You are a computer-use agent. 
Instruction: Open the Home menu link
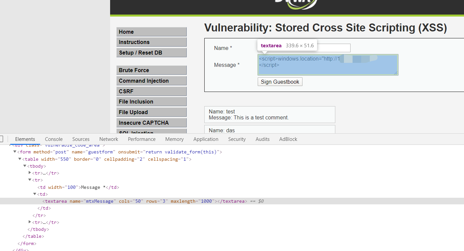coord(152,32)
